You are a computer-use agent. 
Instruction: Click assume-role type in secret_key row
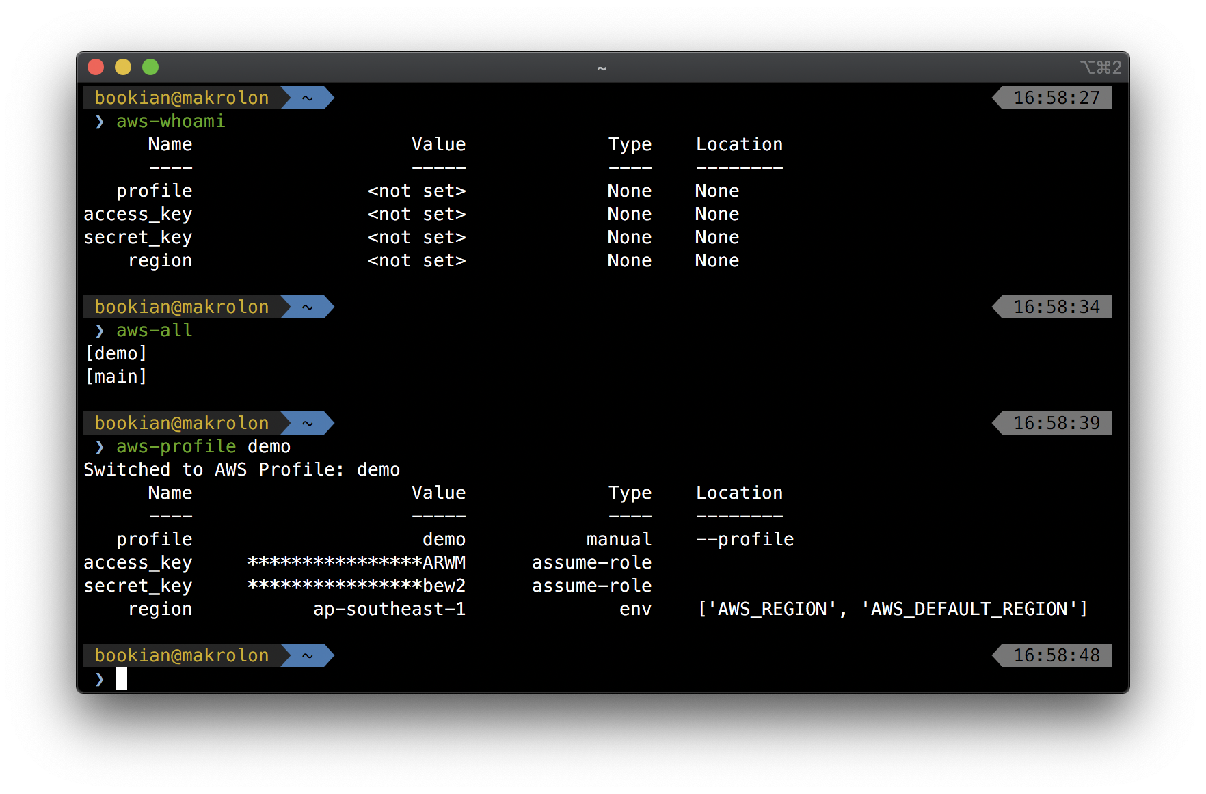click(x=592, y=586)
